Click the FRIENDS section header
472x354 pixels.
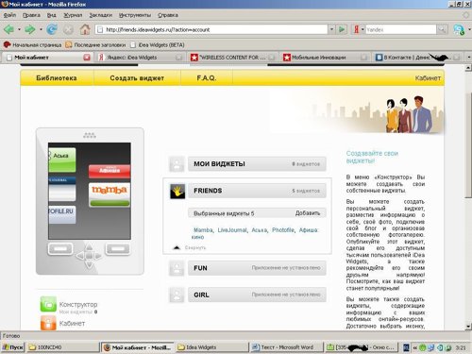click(x=257, y=191)
